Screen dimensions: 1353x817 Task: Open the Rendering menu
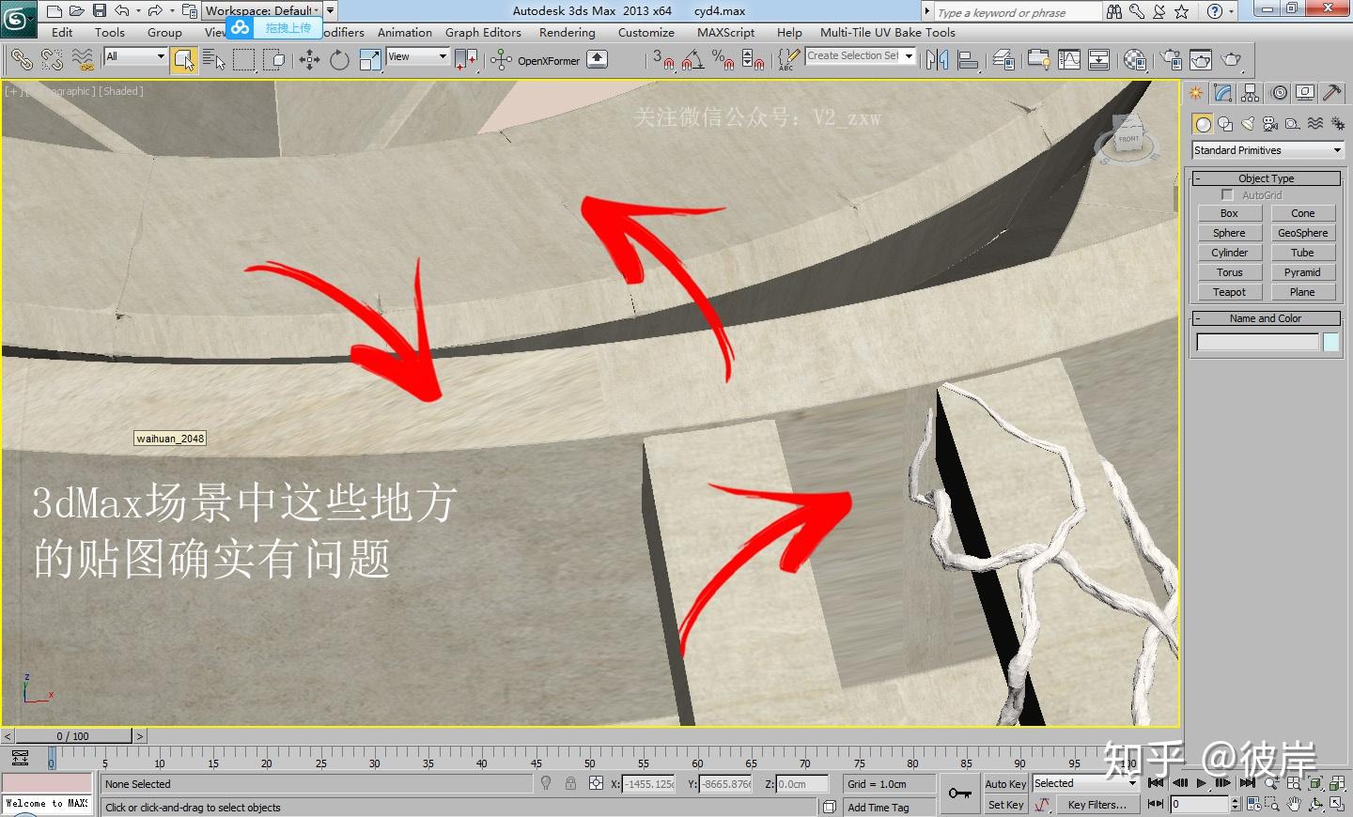[x=568, y=32]
